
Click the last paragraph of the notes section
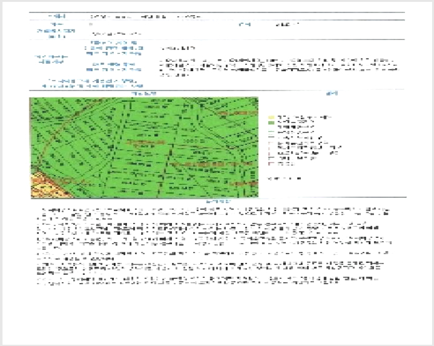tap(208, 280)
